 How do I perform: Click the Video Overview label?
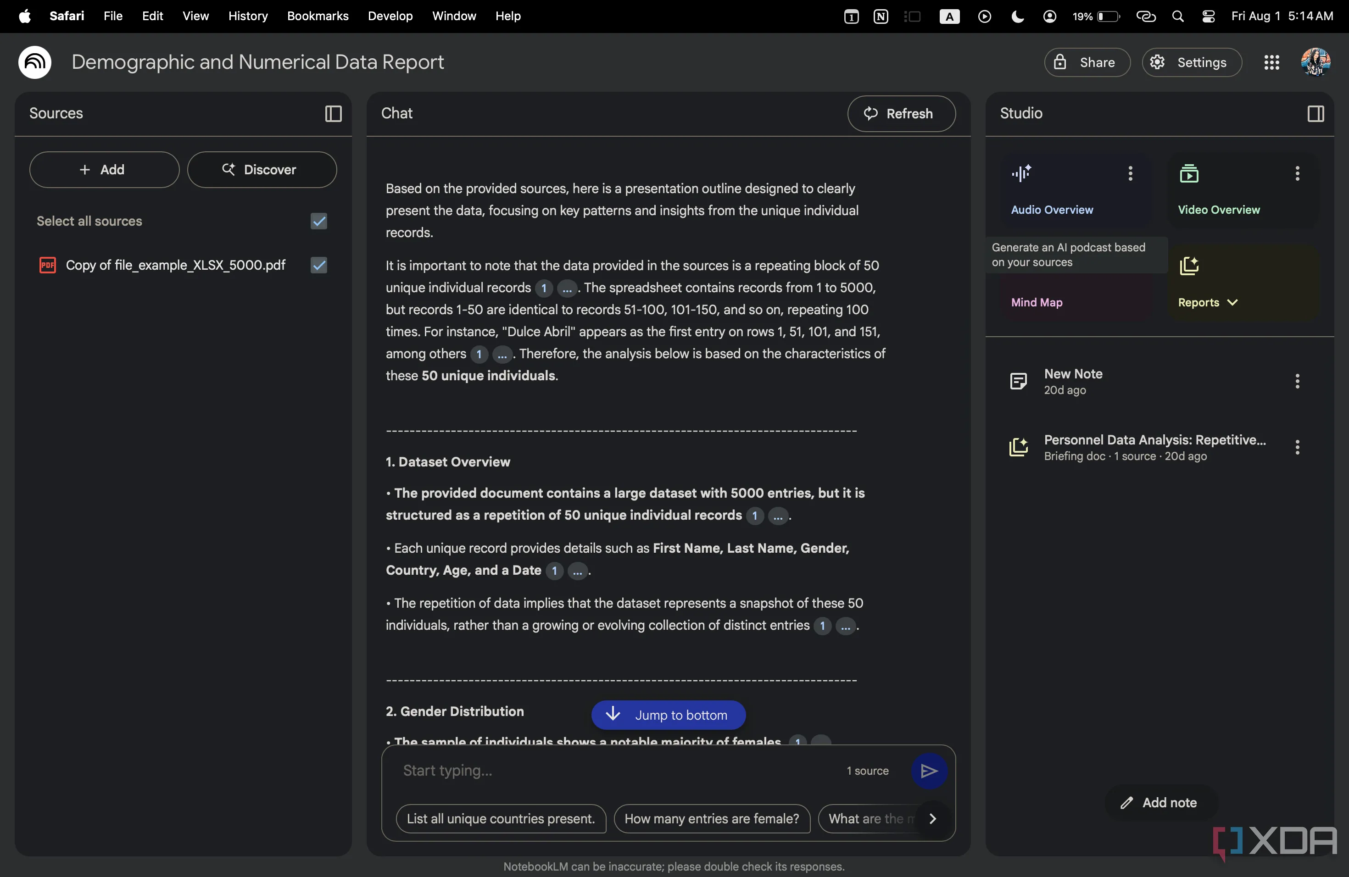click(1219, 210)
